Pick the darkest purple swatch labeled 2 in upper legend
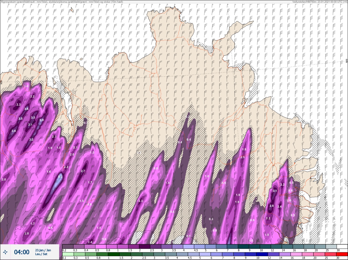 145,246
